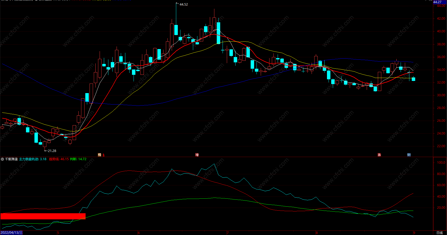Viewport: 447px width, 235px height.
Task: Click the 9 month marker on time axis
Action: coord(414,233)
